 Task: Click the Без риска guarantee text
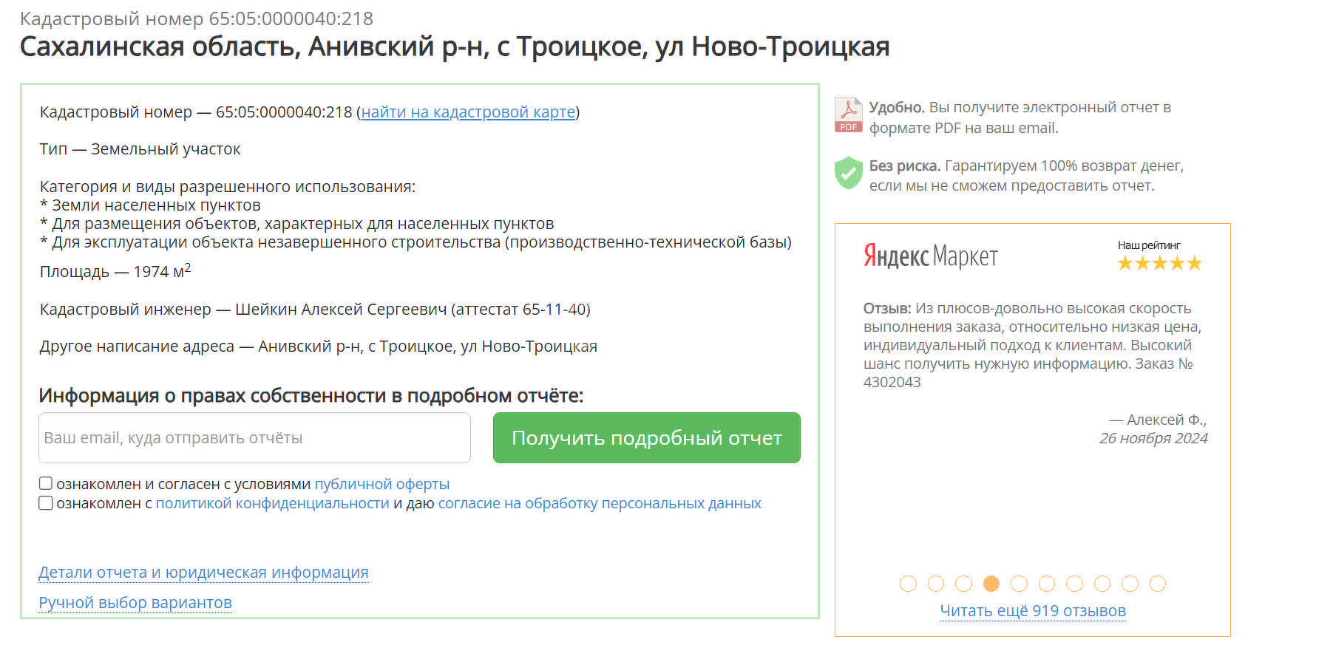(x=1026, y=176)
